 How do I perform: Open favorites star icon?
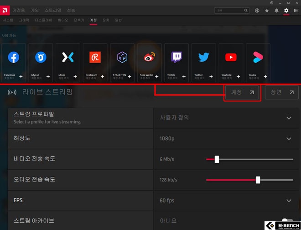267,11
